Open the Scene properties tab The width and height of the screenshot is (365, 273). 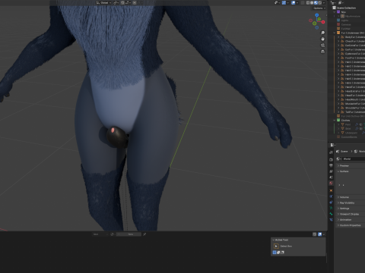[331, 177]
